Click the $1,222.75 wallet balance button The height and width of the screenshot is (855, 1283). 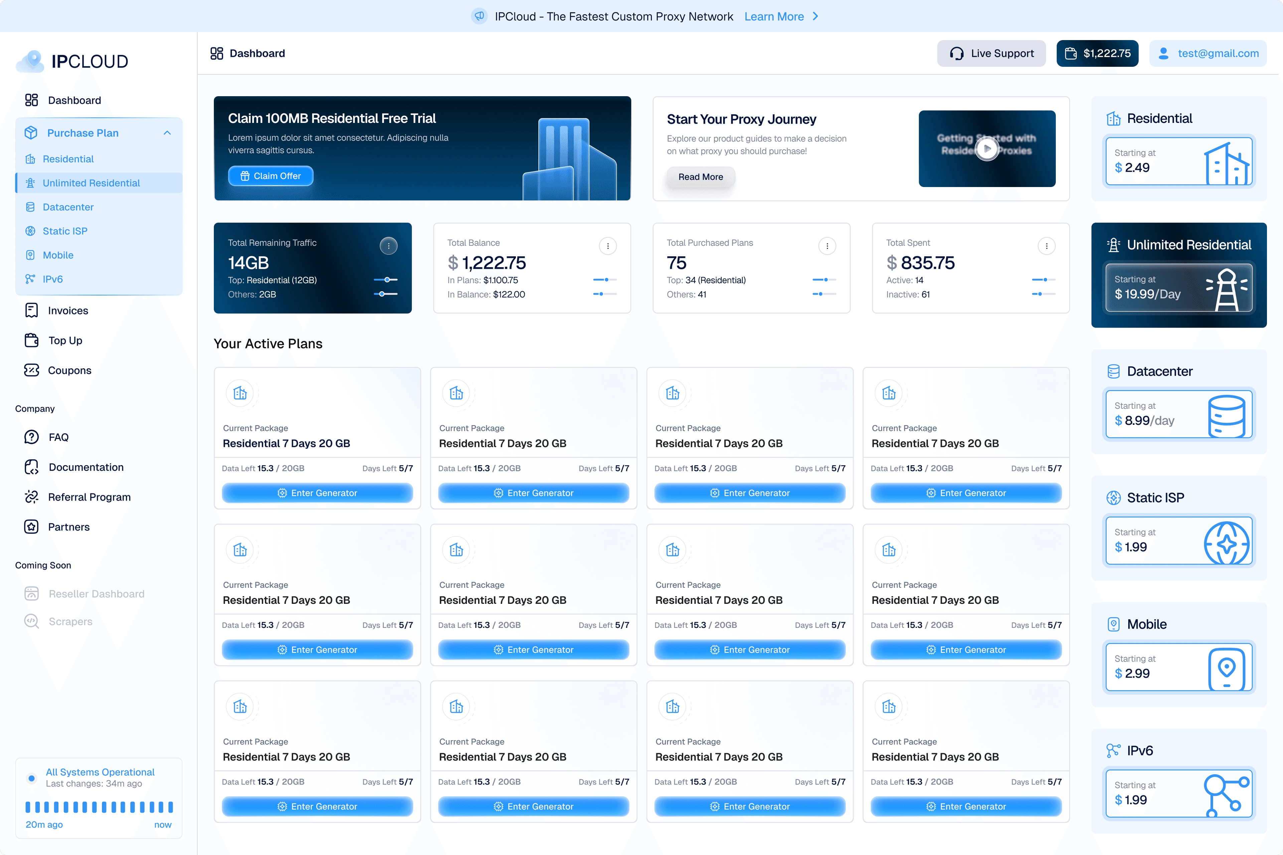point(1098,53)
